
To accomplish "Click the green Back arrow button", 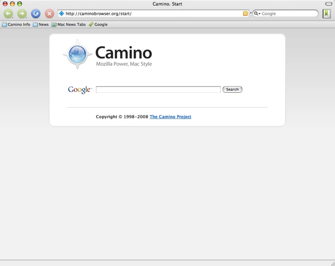I will [8, 14].
